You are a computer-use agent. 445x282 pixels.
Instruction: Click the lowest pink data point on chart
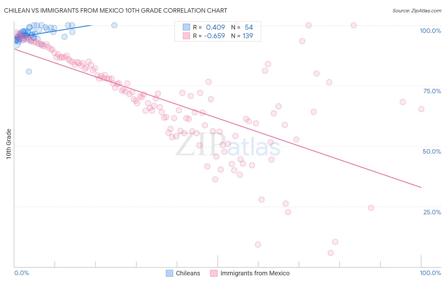[331, 253]
